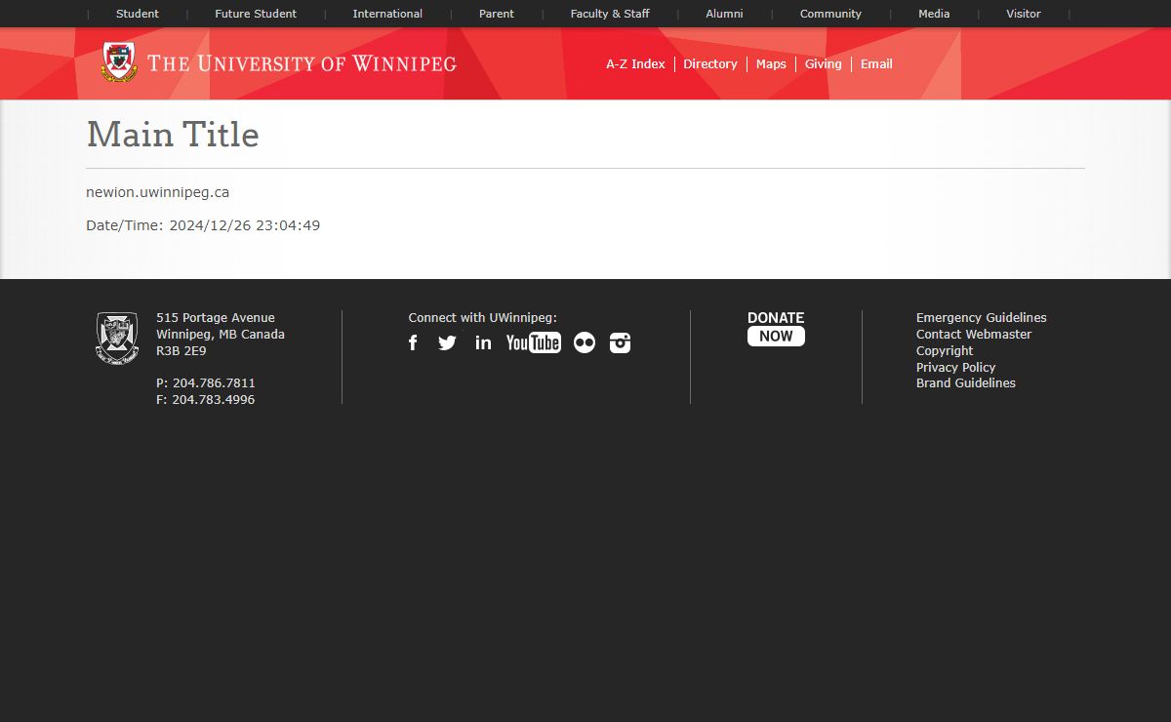
Task: Open the Brand Guidelines link
Action: click(966, 383)
